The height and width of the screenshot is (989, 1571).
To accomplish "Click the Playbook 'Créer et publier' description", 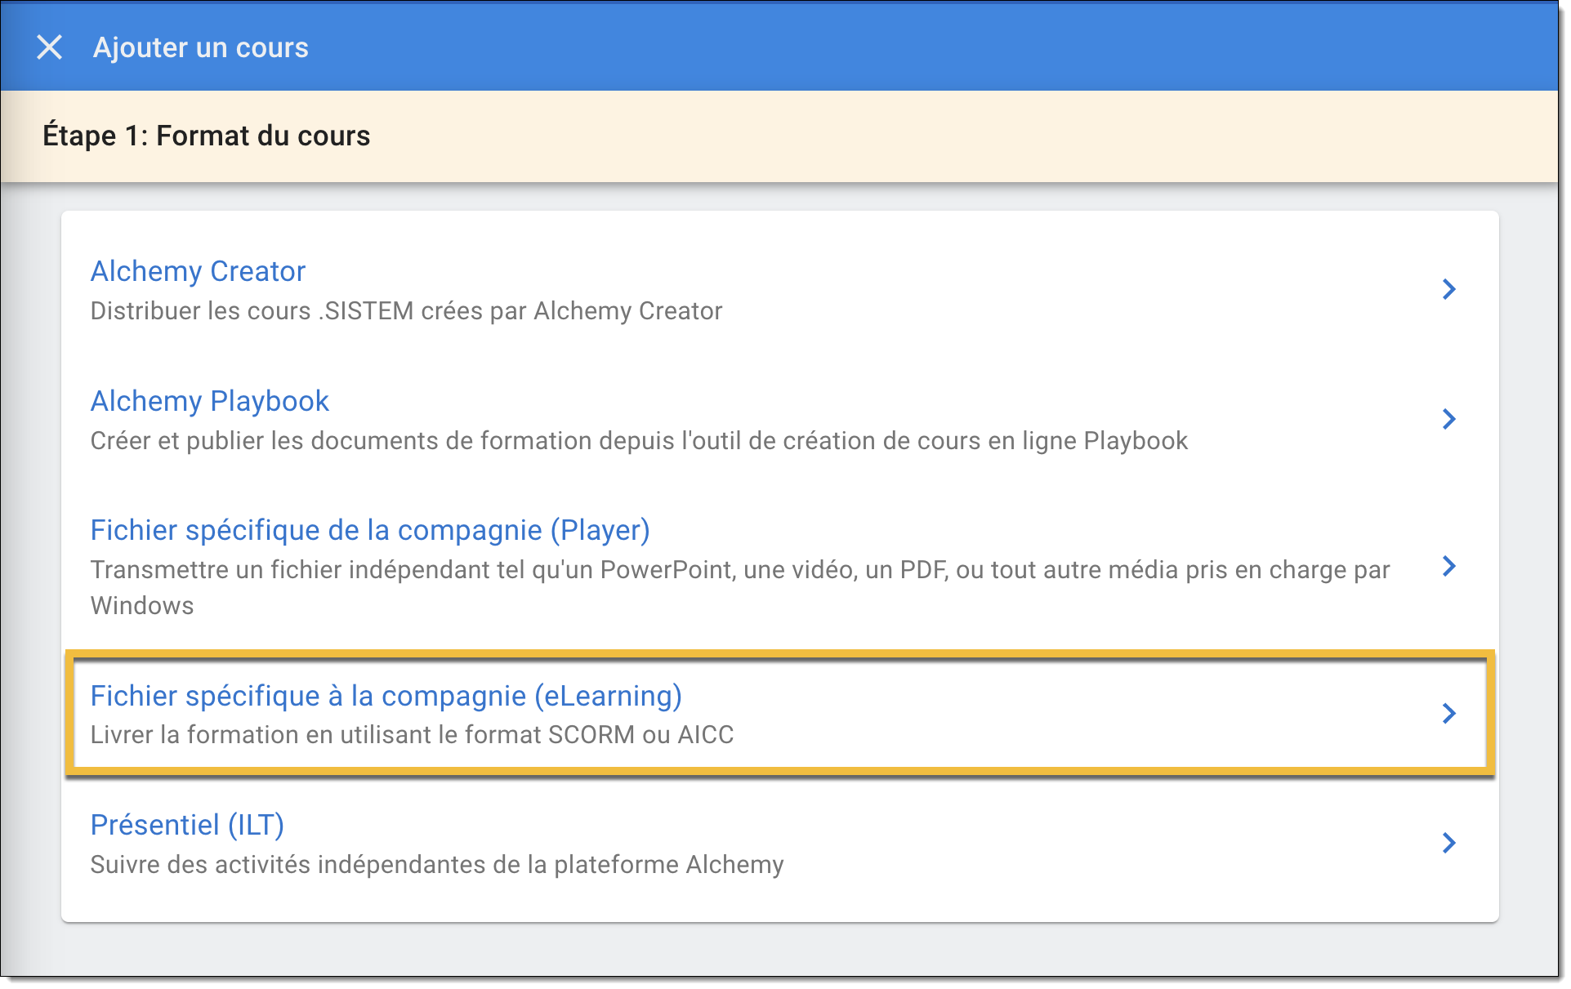I will [638, 441].
